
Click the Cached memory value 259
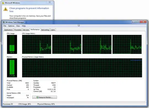tap(28, 85)
